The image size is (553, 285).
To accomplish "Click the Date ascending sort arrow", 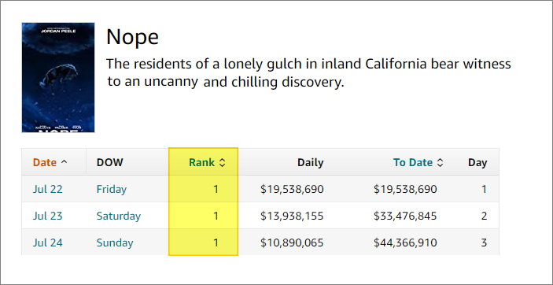I will pos(64,161).
